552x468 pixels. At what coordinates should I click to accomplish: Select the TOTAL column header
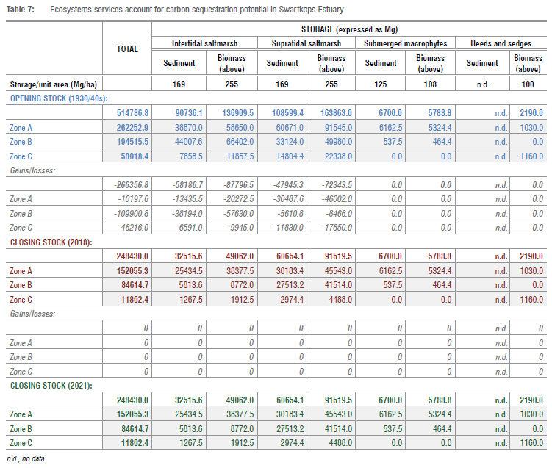[127, 49]
